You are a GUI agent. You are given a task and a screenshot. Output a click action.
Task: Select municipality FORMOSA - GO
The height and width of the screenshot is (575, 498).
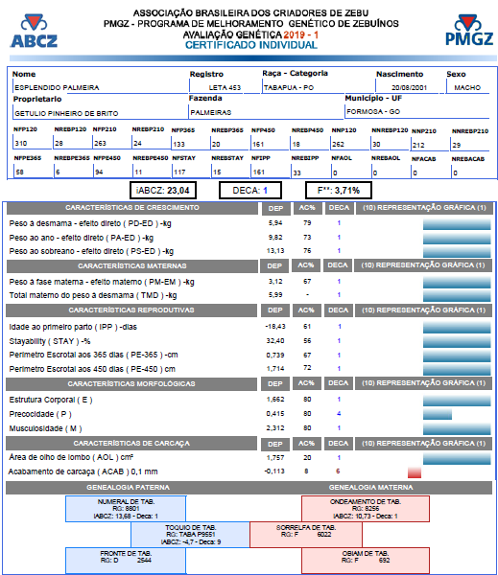point(373,111)
